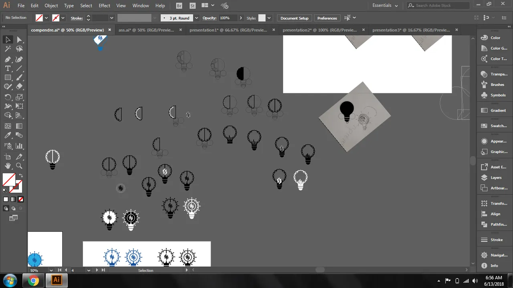The height and width of the screenshot is (288, 513).
Task: Select the Artboard tool
Action: point(8,157)
